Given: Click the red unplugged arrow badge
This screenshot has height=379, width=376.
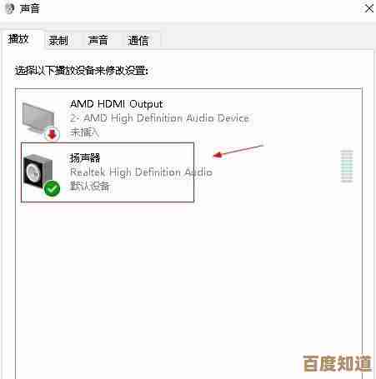Looking at the screenshot, I should pos(52,134).
